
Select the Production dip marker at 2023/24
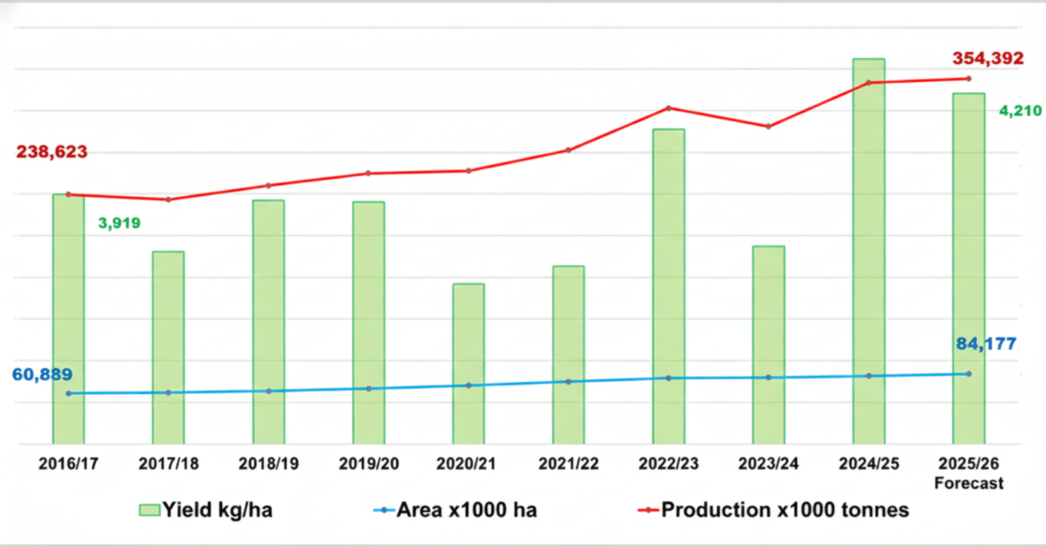tap(767, 126)
